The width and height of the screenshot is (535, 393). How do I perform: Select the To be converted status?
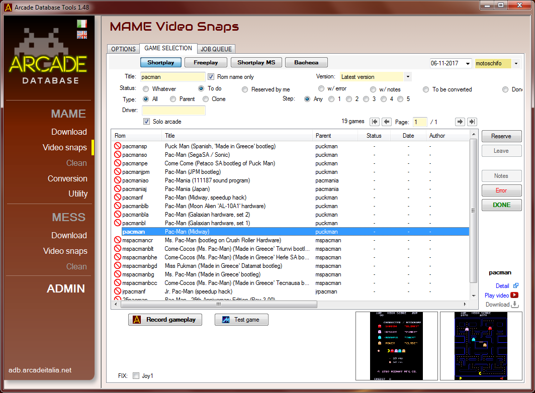click(426, 89)
